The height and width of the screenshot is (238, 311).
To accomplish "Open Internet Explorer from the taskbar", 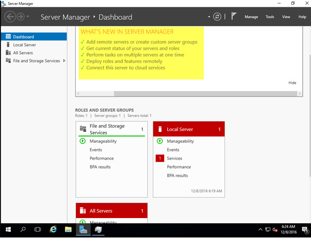I will pos(53,229).
